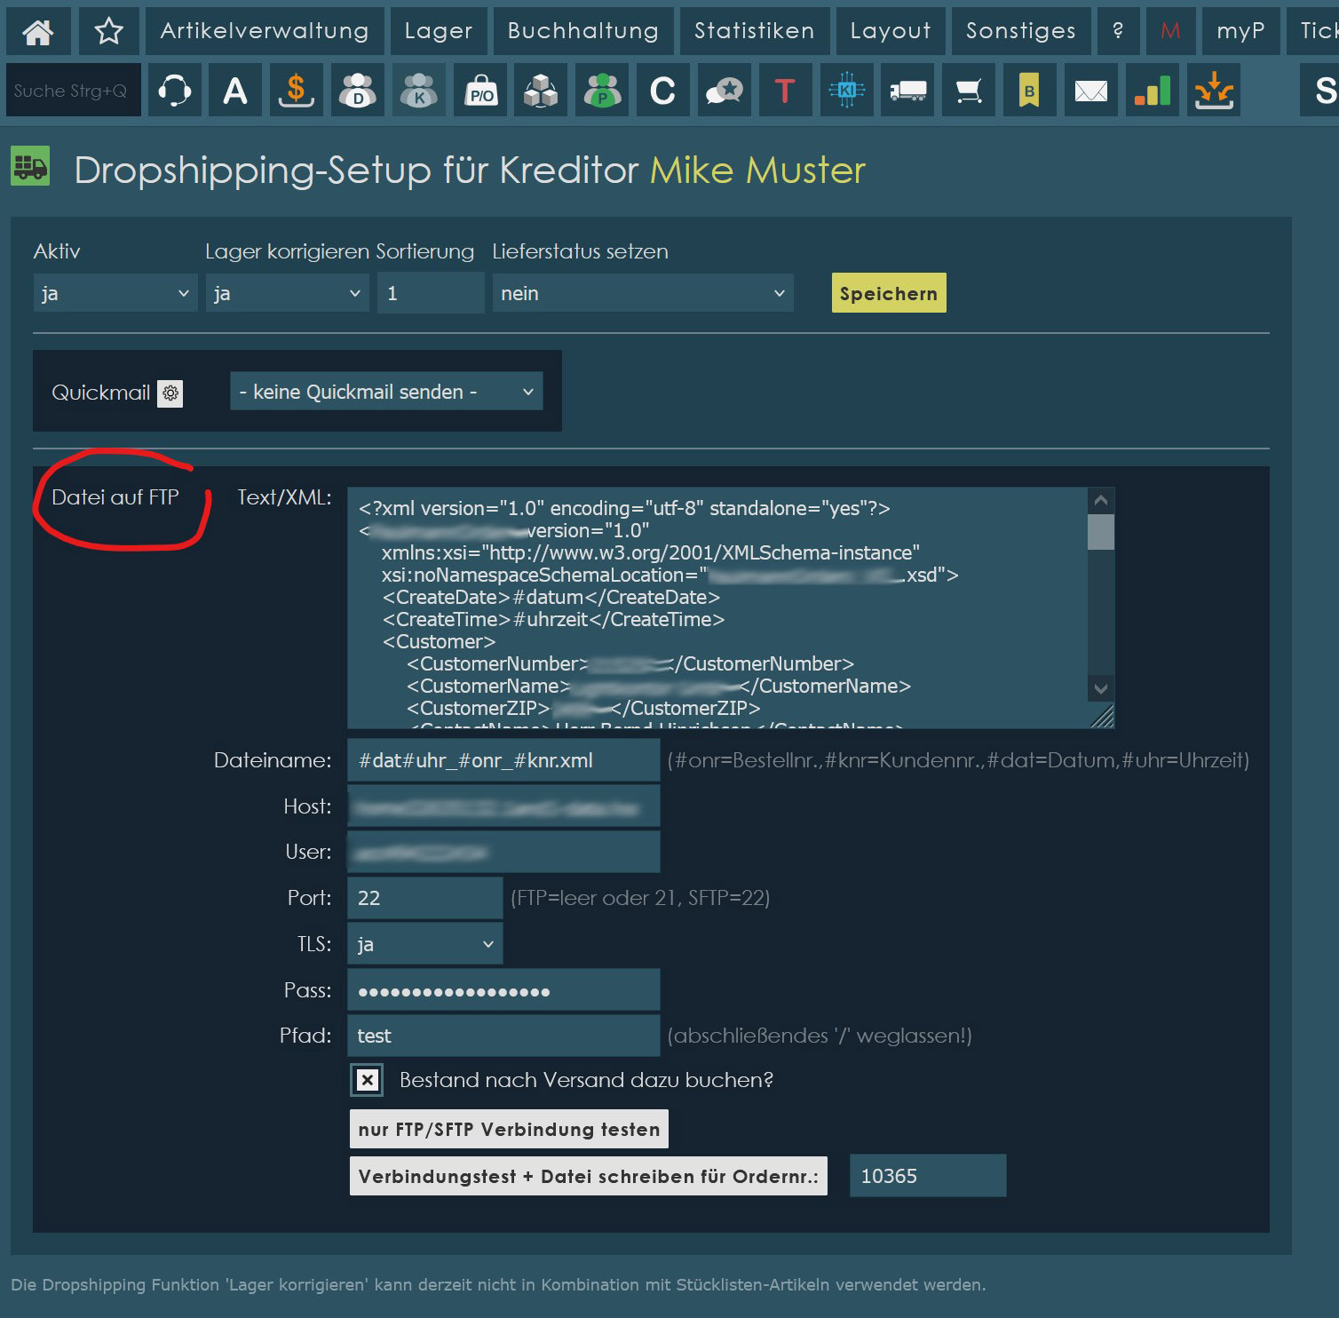Open the Aktiv dropdown
The height and width of the screenshot is (1318, 1339).
coord(115,293)
